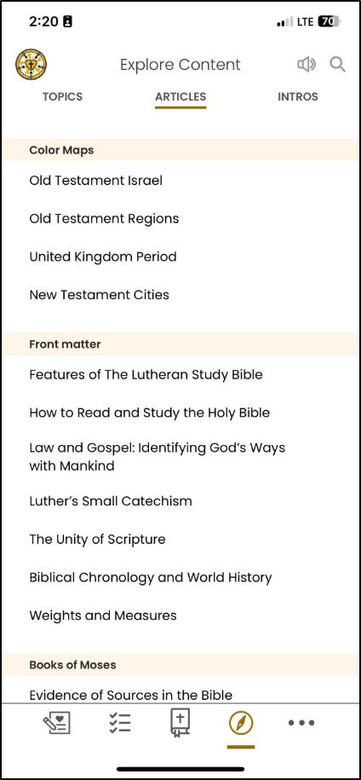Select the compass explore icon

pyautogui.click(x=241, y=723)
